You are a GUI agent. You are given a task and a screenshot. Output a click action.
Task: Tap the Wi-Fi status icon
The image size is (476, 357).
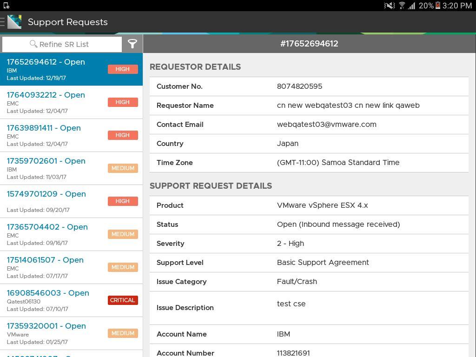pyautogui.click(x=402, y=6)
